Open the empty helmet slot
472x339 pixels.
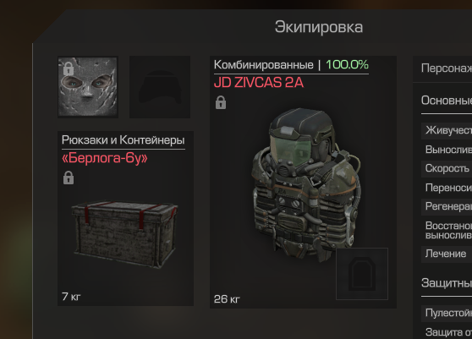(160, 87)
